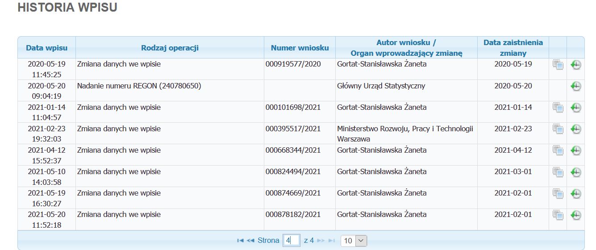Open compare icon for request 000874669/2021
Viewport: 596px width, 250px height.
(x=558, y=194)
